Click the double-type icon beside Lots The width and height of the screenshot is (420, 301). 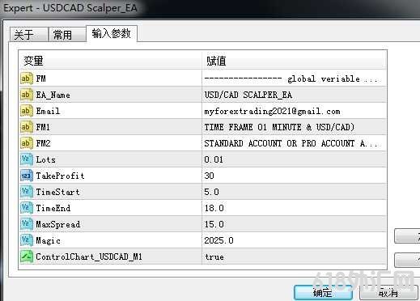point(27,159)
